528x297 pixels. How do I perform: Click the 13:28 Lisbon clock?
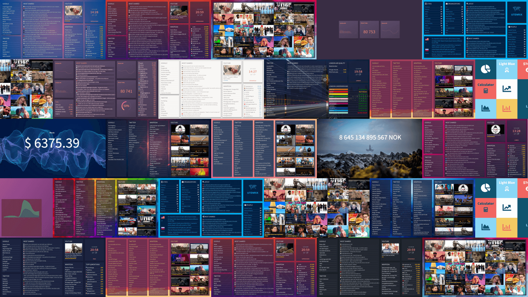coord(516,131)
